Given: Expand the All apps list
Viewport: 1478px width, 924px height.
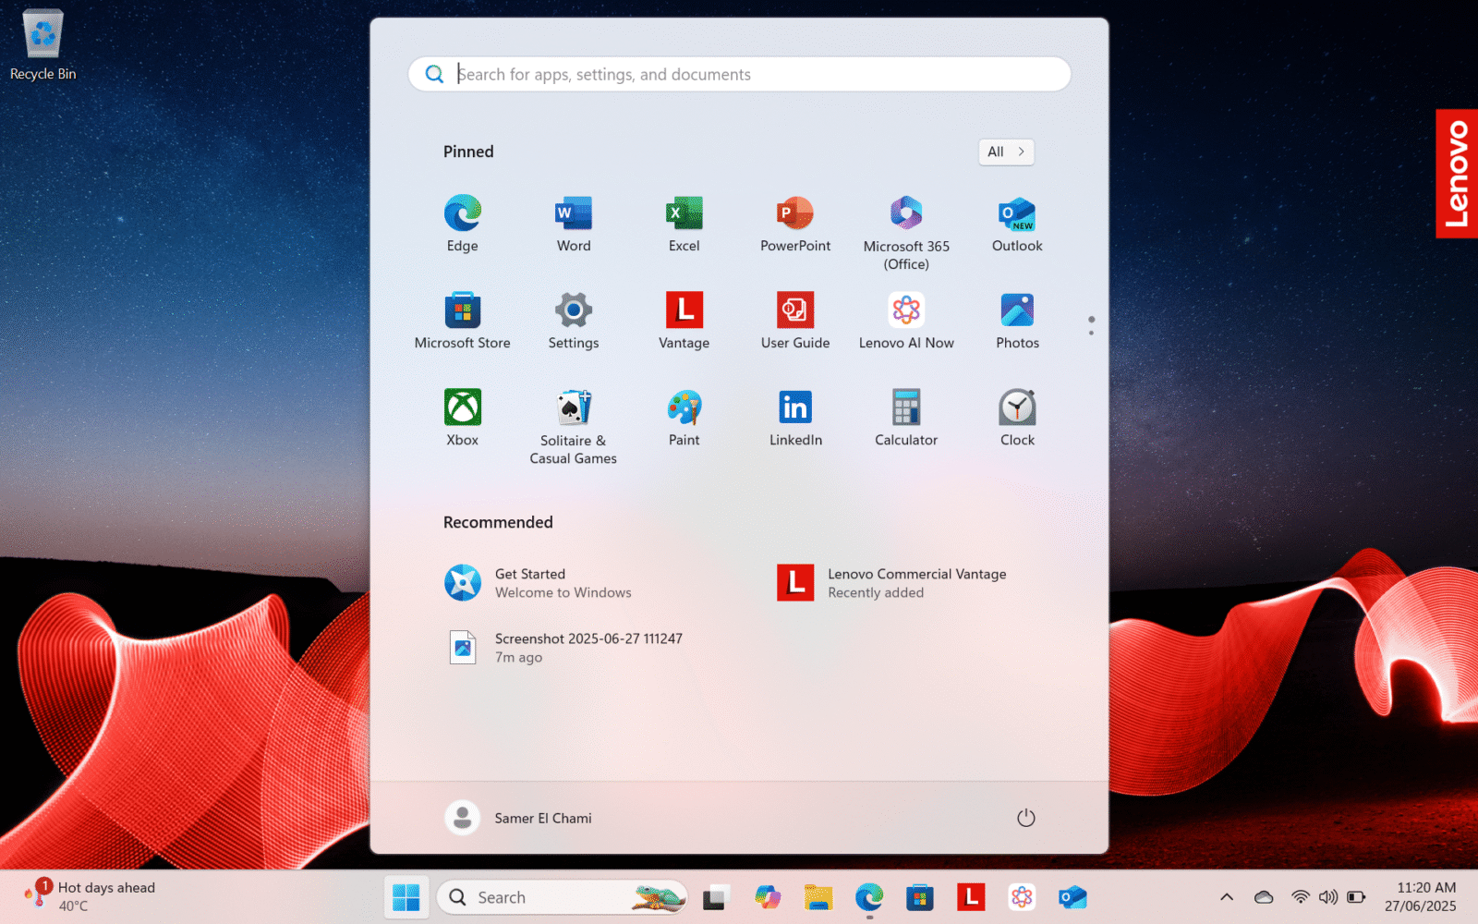Looking at the screenshot, I should (1006, 152).
